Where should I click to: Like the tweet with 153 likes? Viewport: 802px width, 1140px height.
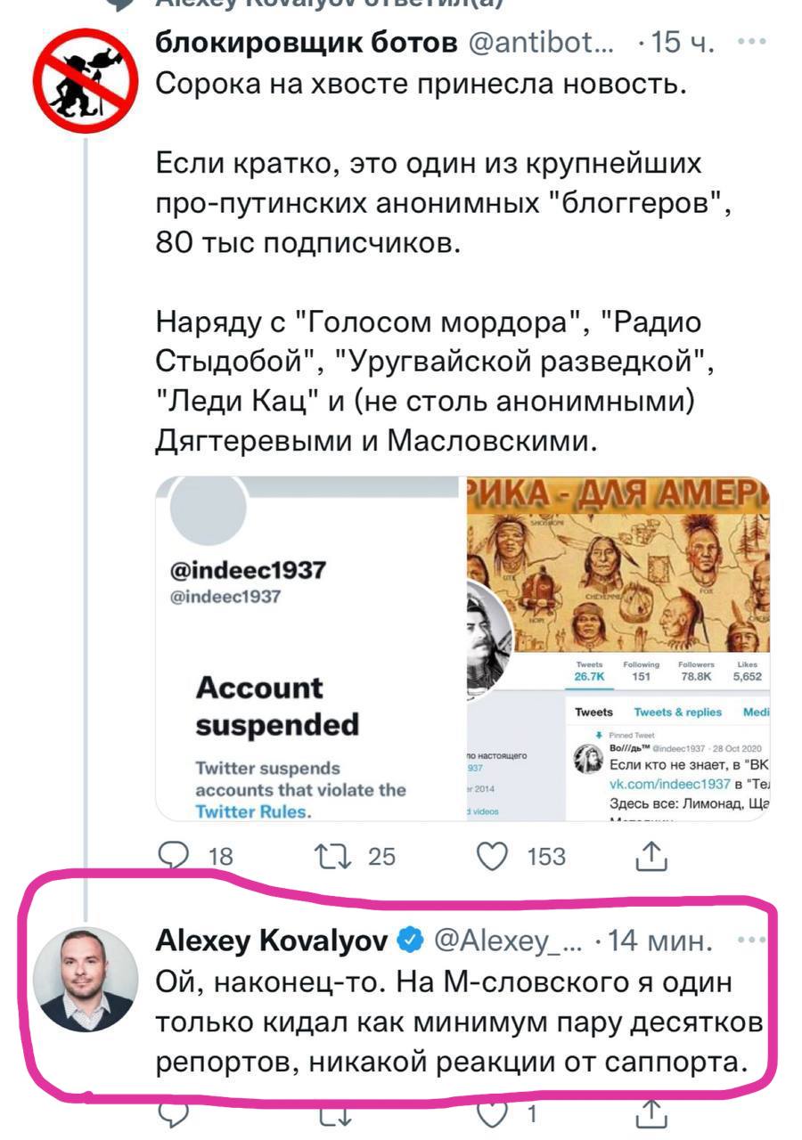click(x=492, y=856)
